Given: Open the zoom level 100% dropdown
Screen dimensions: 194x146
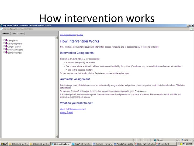Looking at the screenshot, I should pos(190,140).
